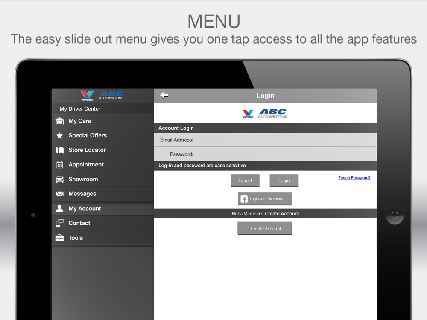Screen dimensions: 427x320
Task: Click the My Driver Center heading
Action: point(80,108)
